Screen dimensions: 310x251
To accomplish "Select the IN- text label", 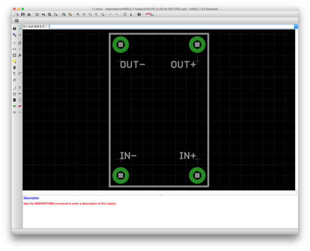I will [128, 156].
